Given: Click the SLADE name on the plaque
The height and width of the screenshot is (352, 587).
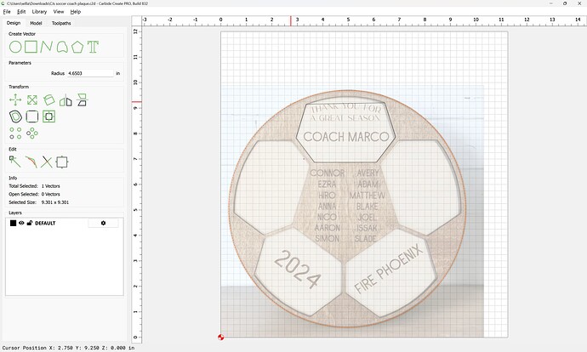Looking at the screenshot, I should (x=365, y=239).
